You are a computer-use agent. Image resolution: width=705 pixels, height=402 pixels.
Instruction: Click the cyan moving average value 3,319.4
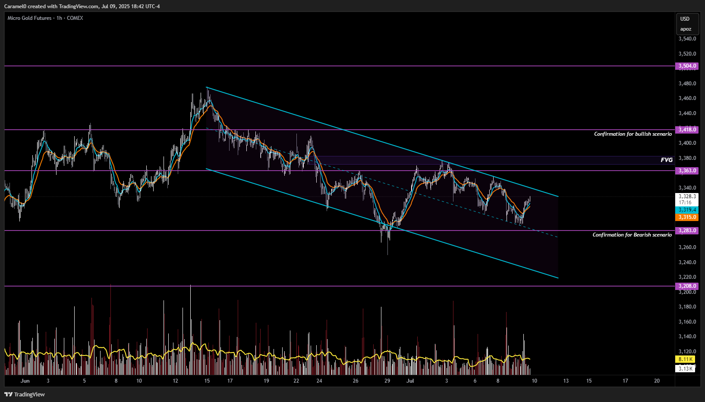coord(687,210)
